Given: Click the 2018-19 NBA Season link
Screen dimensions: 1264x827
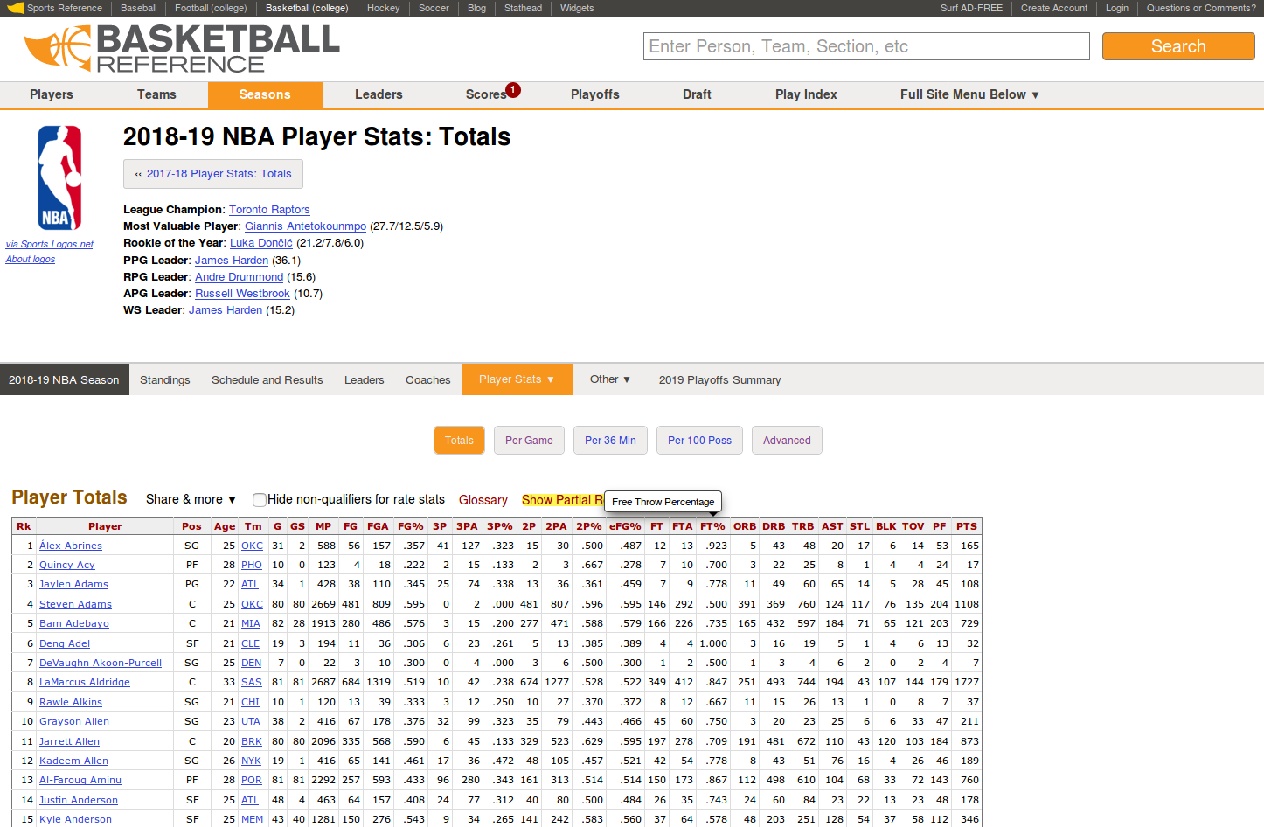Looking at the screenshot, I should pos(64,379).
